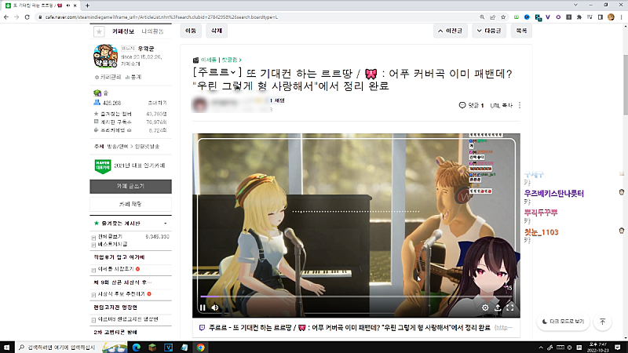The width and height of the screenshot is (628, 353).
Task: Open Chrome extensions puzzle icon
Action: 579,17
